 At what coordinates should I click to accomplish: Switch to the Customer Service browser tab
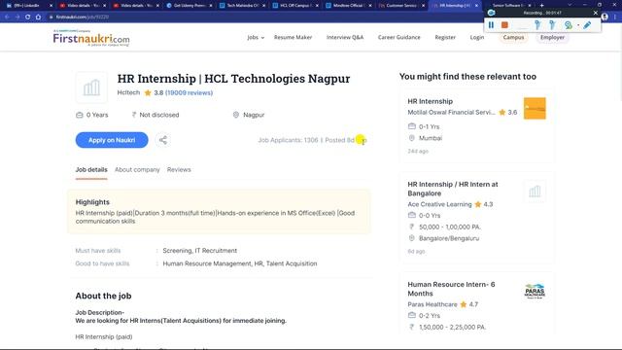[401, 6]
